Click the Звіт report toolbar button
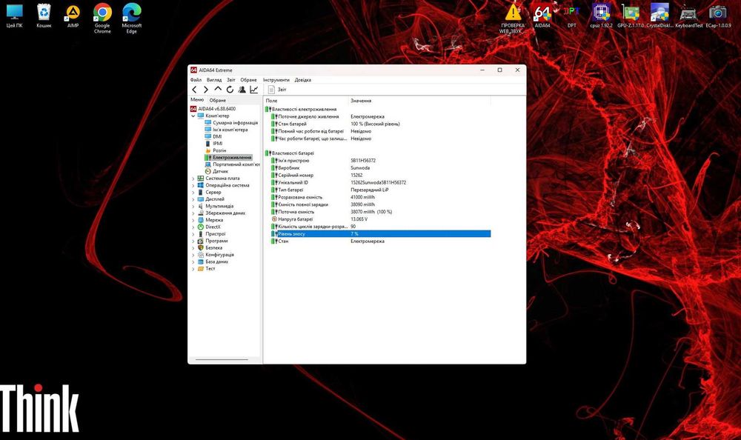741x440 pixels. pyautogui.click(x=277, y=90)
